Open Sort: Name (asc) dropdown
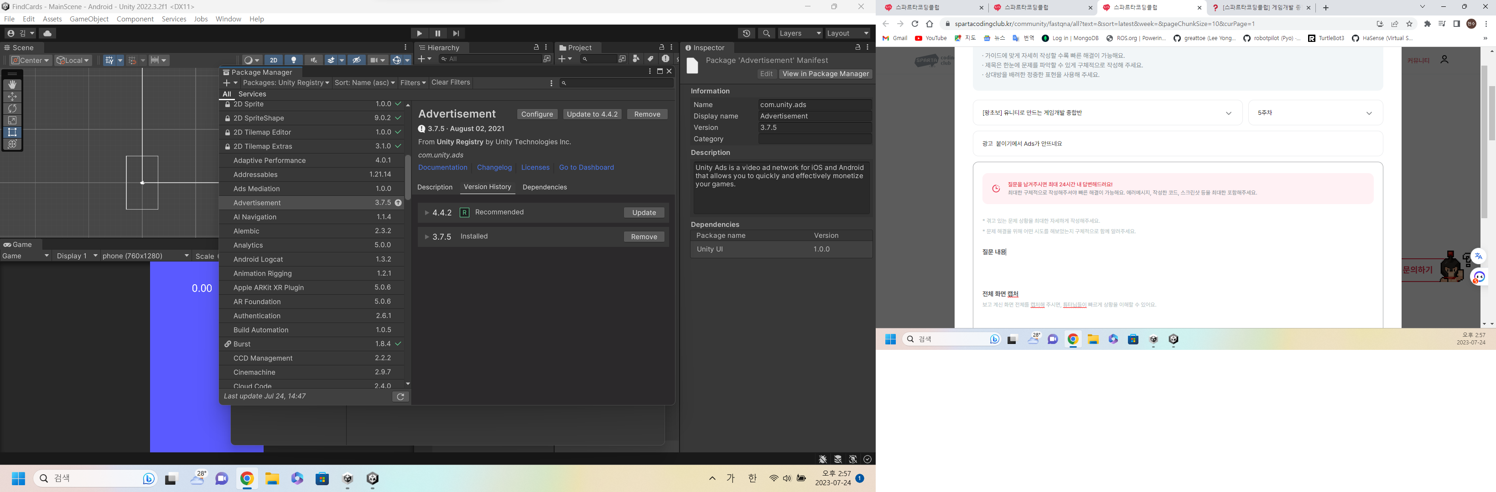Screen dimensions: 1496x492 pos(364,83)
